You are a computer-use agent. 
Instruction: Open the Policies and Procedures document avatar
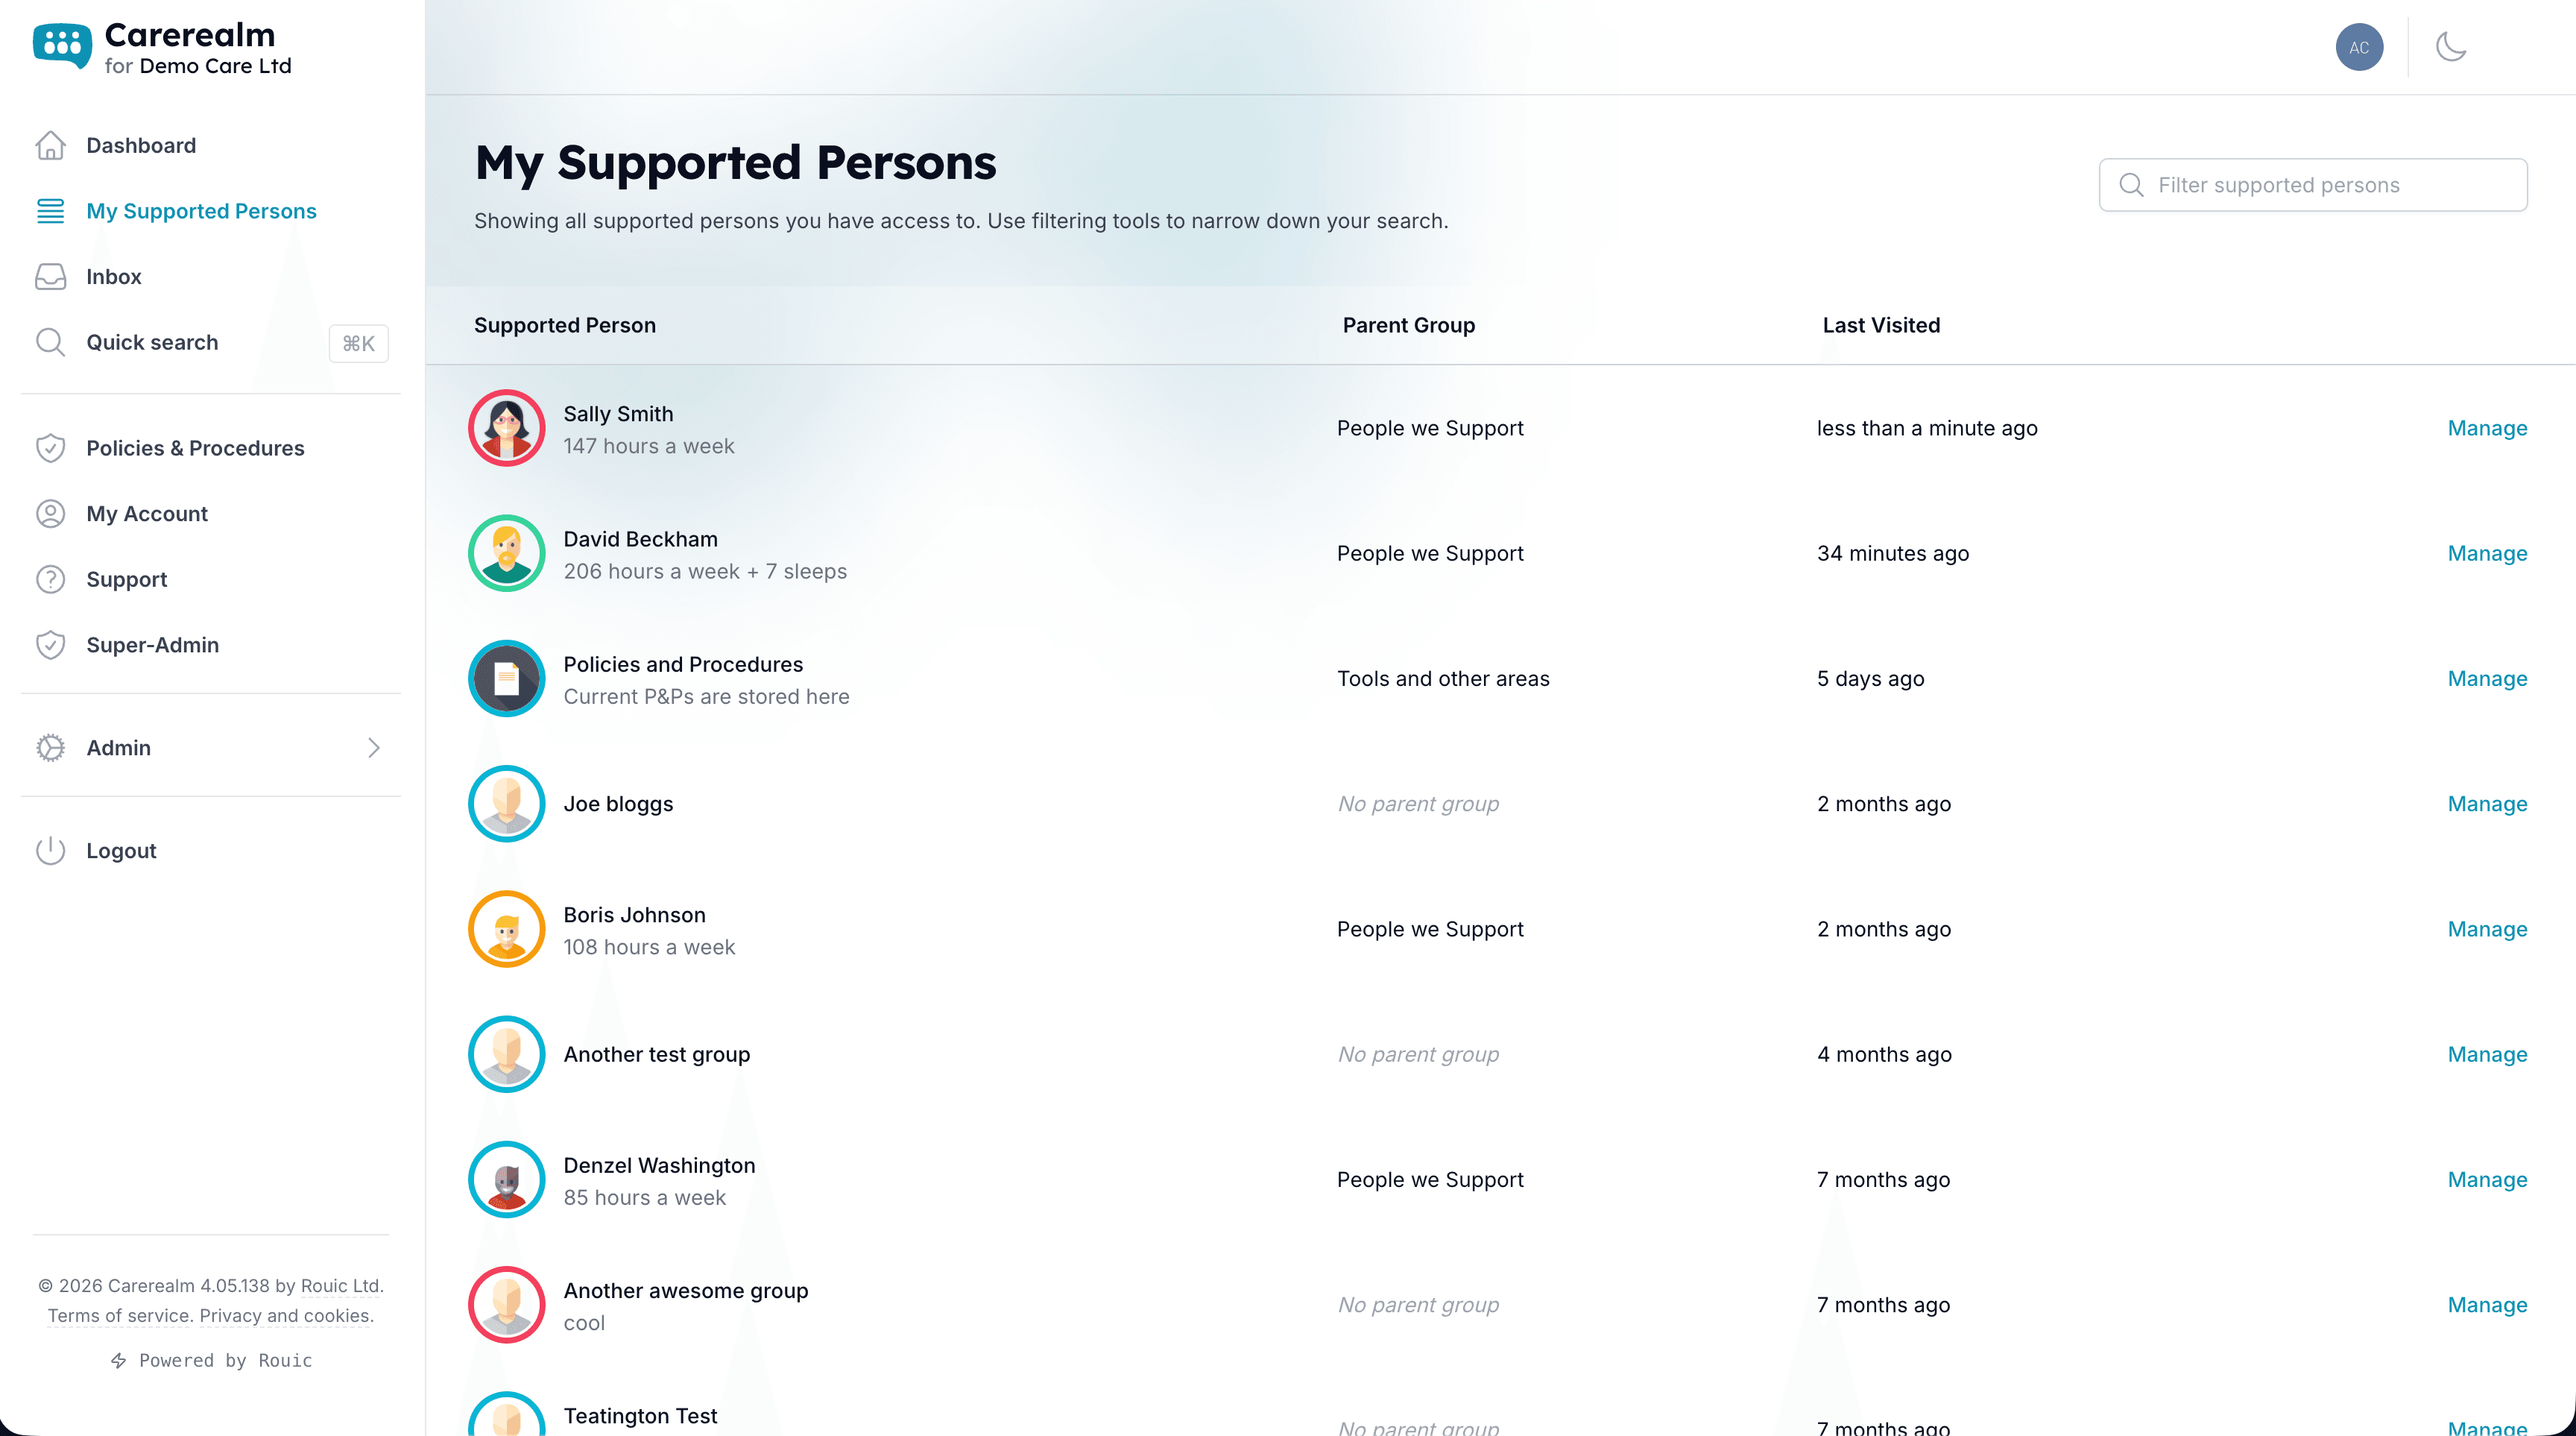(x=507, y=679)
